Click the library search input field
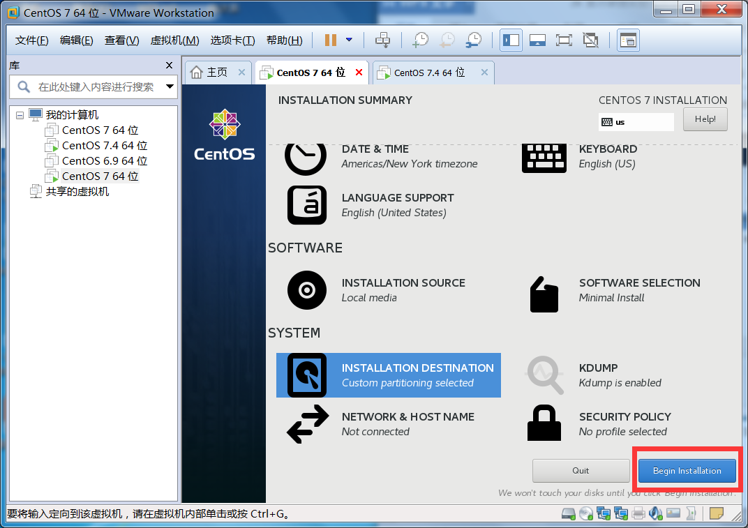748x528 pixels. click(93, 86)
